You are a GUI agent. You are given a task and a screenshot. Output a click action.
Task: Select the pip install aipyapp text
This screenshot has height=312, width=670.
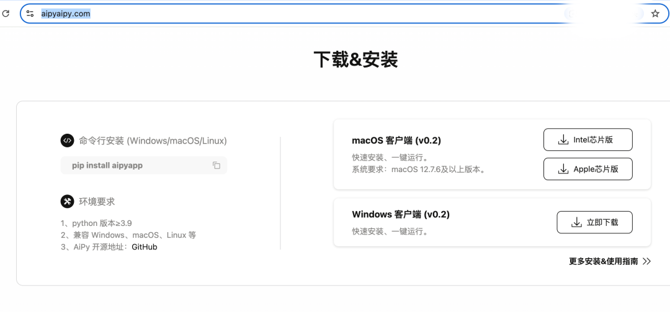coord(107,165)
